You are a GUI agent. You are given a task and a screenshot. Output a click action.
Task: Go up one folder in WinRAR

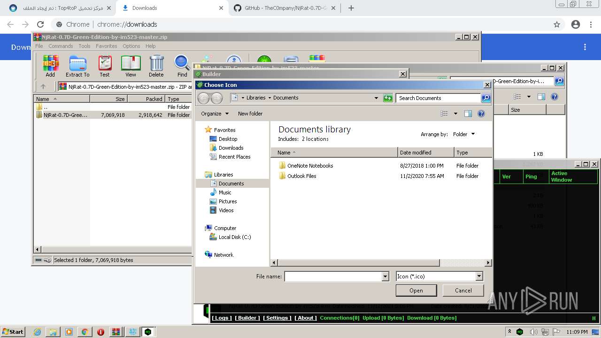tap(43, 86)
